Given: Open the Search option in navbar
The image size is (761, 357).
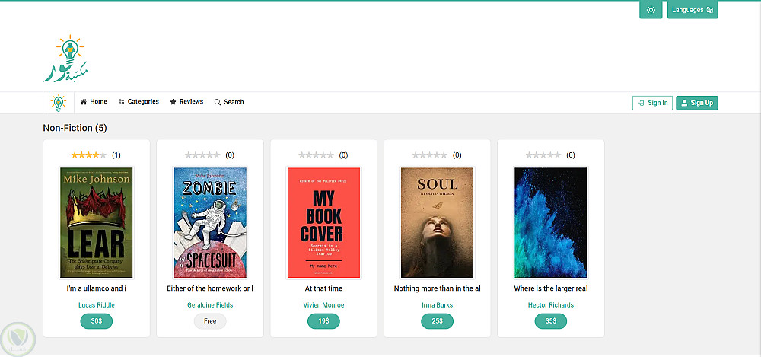Looking at the screenshot, I should click(x=229, y=102).
